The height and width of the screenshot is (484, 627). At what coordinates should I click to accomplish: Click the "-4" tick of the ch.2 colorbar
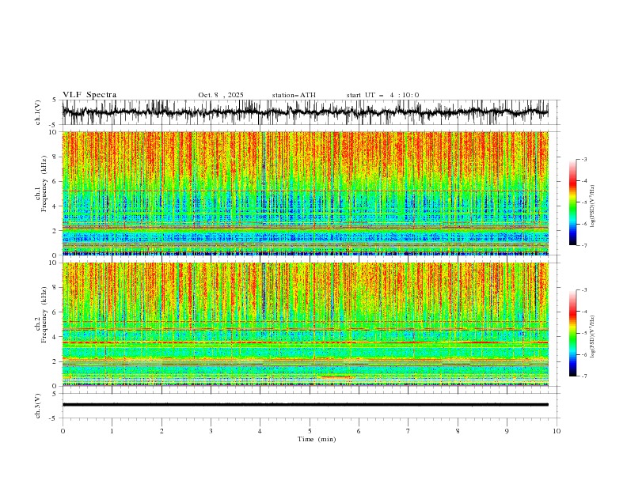click(x=584, y=312)
